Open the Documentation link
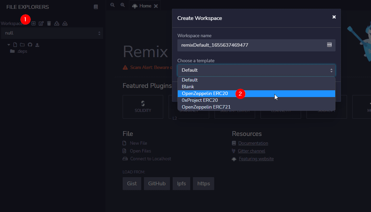Image resolution: width=371 pixels, height=212 pixels. tap(253, 143)
